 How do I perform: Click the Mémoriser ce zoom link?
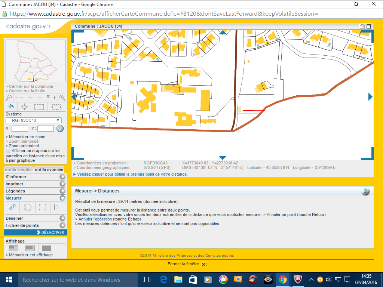pyautogui.click(x=25, y=137)
